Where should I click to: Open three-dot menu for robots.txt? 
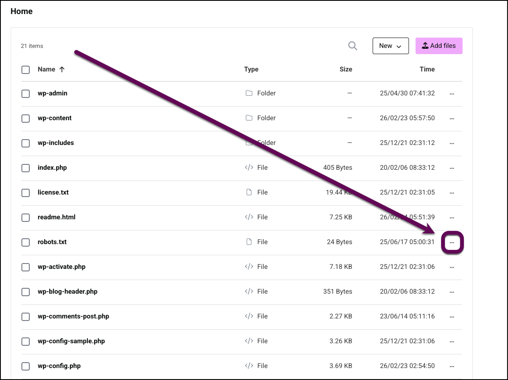click(452, 242)
